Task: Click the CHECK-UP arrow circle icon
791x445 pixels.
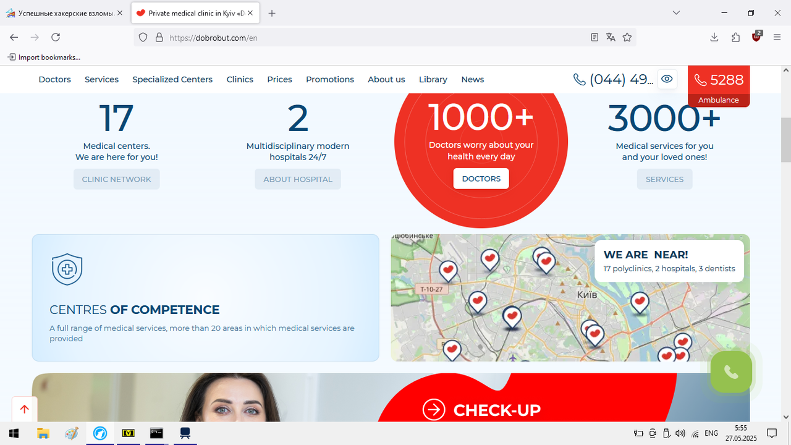Action: point(434,409)
